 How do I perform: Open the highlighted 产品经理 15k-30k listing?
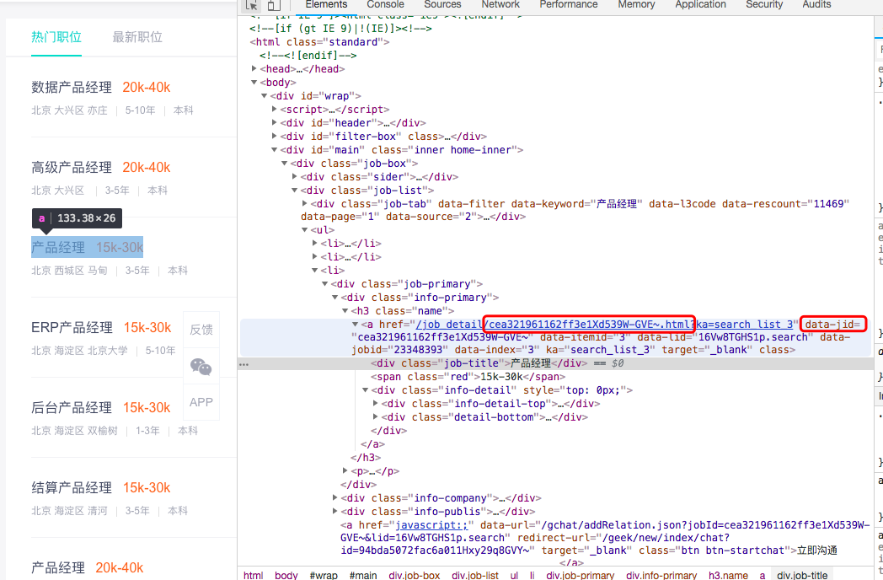point(88,248)
